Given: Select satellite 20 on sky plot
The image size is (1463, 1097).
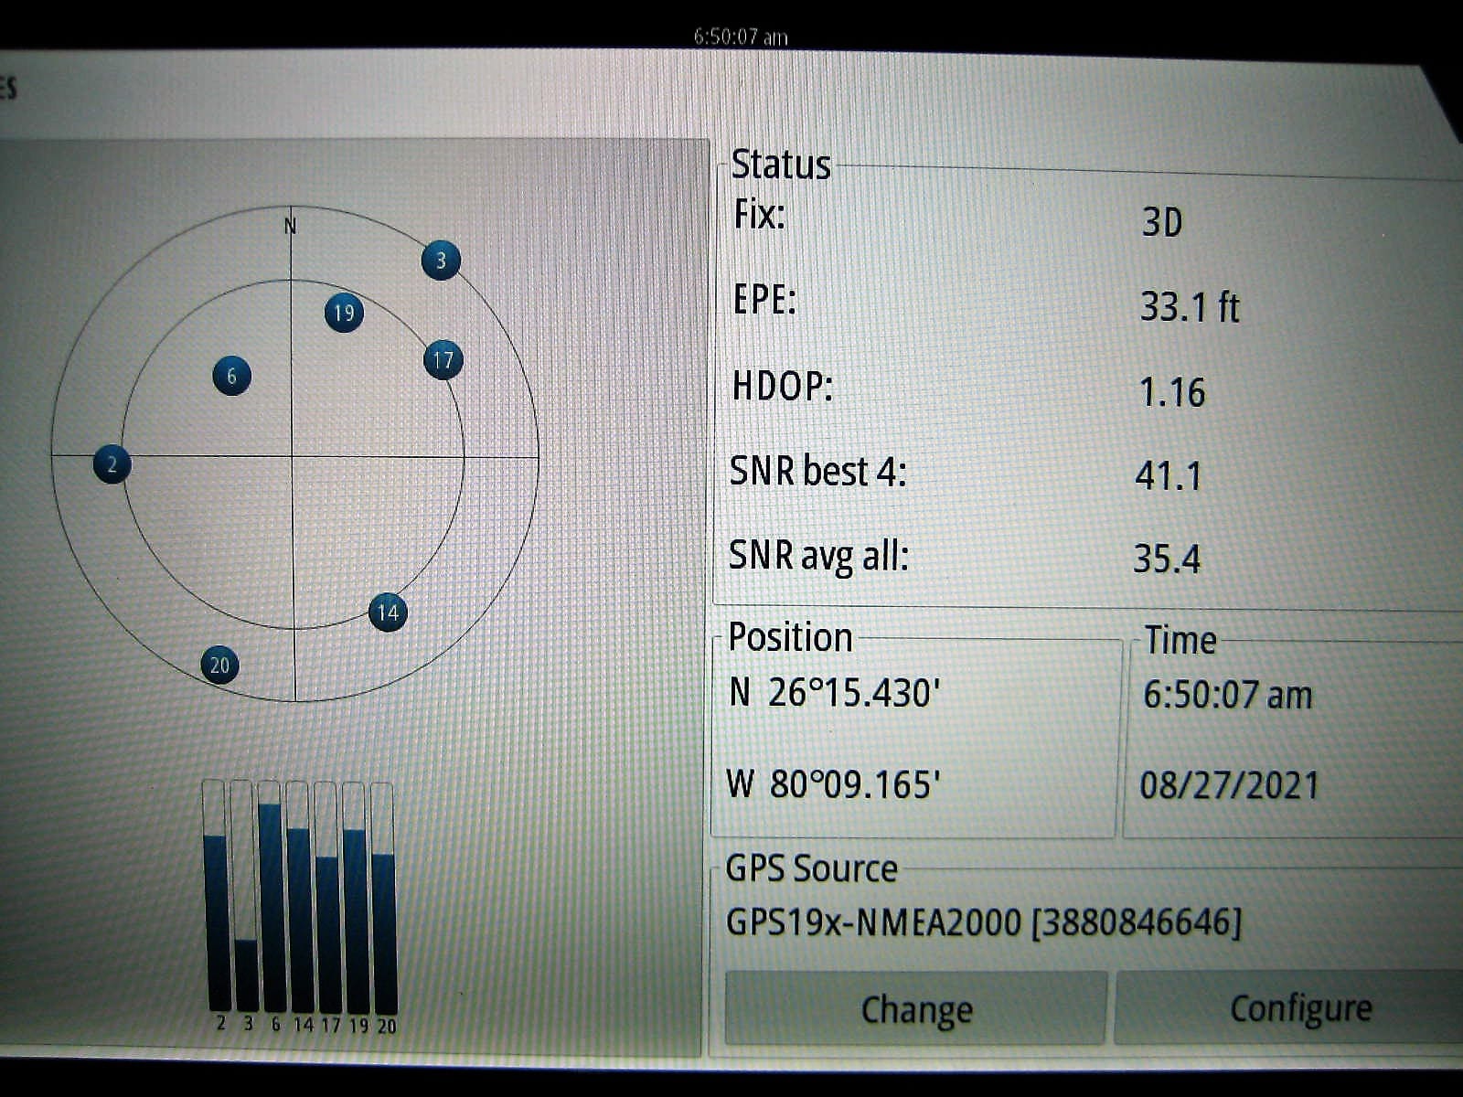Looking at the screenshot, I should pyautogui.click(x=219, y=665).
